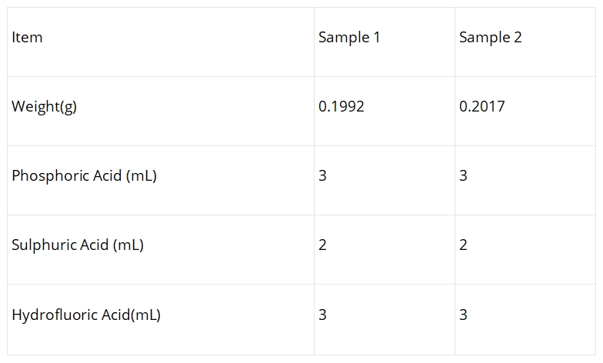Select weight value 0.2017
603x363 pixels.
[x=481, y=106]
